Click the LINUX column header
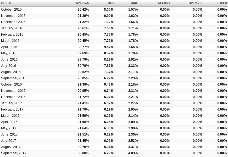The image size is (228, 157). 134,3
